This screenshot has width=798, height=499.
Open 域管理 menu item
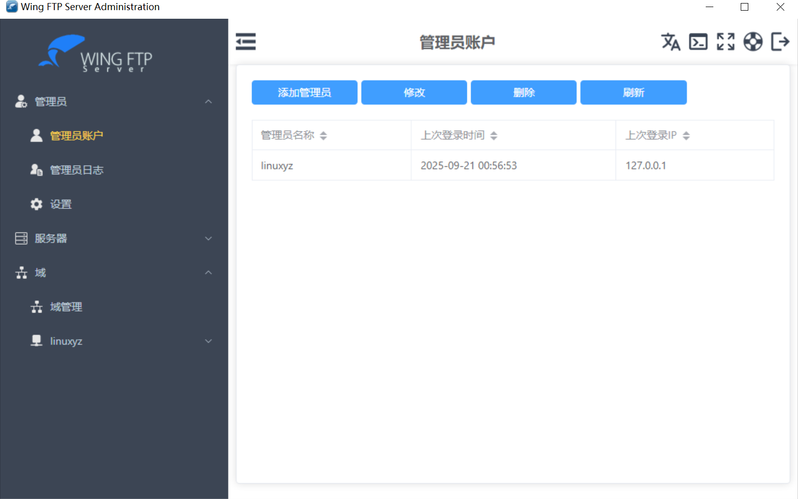point(66,307)
